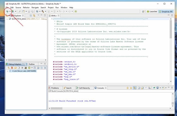Switch to the Problems tab
The width and height of the screenshot is (177, 116).
[x=54, y=88]
